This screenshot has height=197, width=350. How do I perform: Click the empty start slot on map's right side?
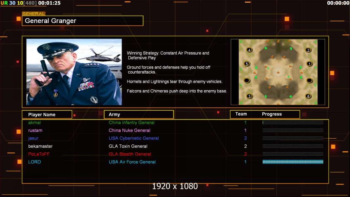(309, 80)
